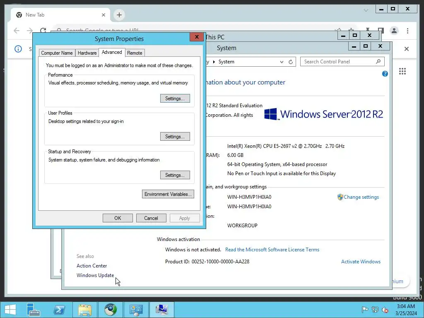Open the browser profile avatar

coord(394,31)
